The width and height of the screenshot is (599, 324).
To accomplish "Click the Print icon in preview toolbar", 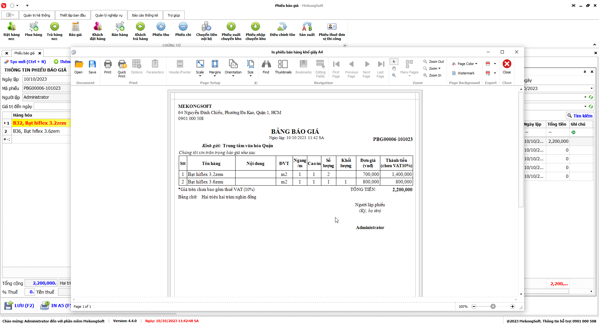I will [x=108, y=67].
